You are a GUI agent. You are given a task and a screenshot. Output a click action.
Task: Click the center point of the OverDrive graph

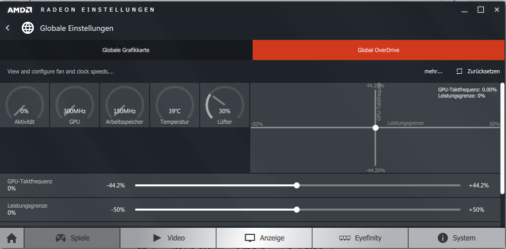[375, 128]
